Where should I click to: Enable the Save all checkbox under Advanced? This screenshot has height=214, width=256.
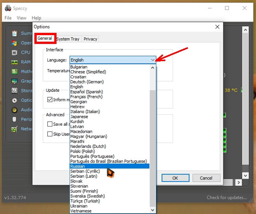(x=50, y=124)
